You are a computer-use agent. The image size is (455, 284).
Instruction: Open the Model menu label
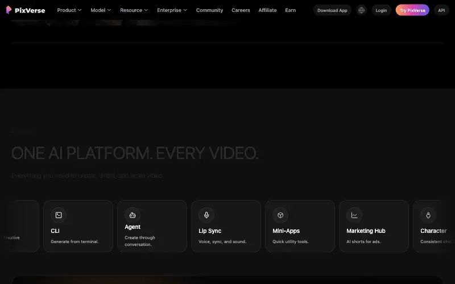click(x=98, y=10)
